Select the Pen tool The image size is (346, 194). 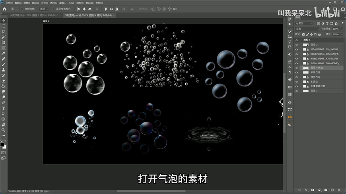click(3, 103)
